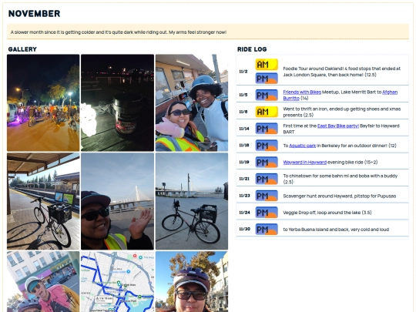
Task: Open the Afghan Burritto link
Action: click(390, 92)
